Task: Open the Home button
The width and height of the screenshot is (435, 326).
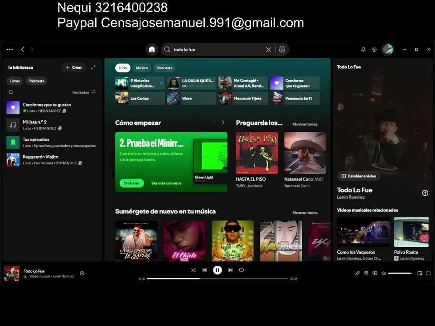Action: [152, 49]
